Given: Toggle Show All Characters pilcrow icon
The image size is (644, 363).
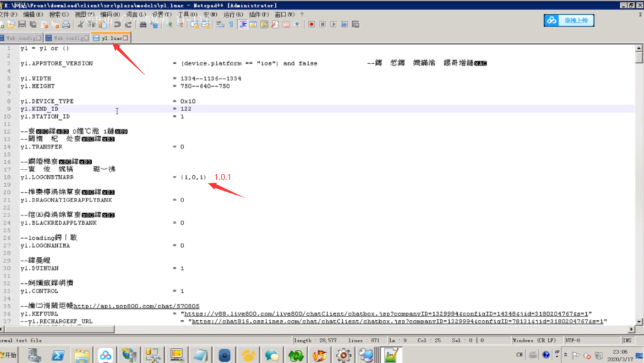Looking at the screenshot, I should [231, 24].
